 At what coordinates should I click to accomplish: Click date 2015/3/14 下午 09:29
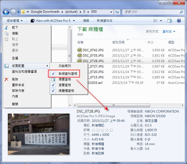pos(128,83)
